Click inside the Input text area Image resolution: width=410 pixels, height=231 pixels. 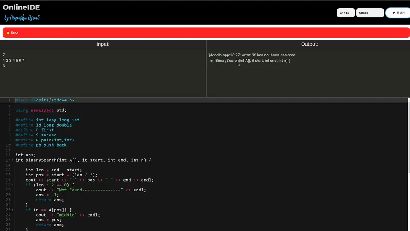click(103, 73)
